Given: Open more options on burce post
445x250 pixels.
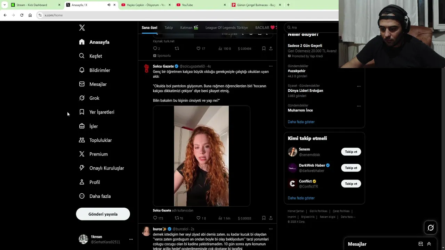Looking at the screenshot, I should 271,229.
